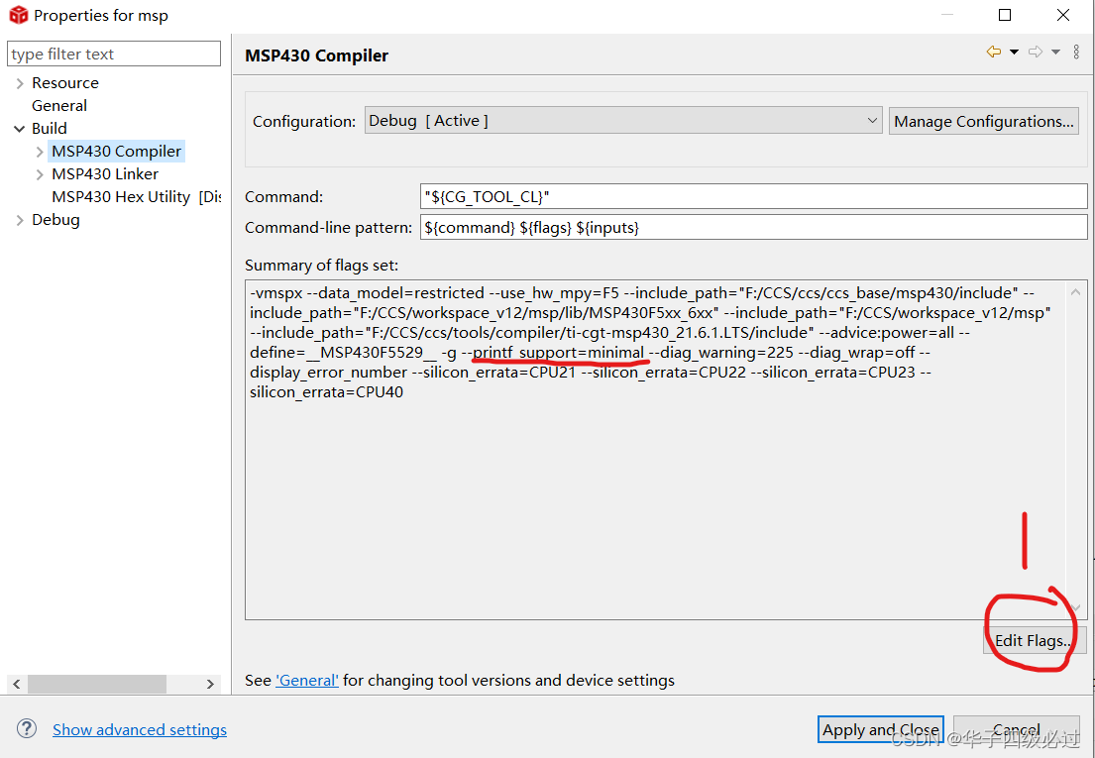This screenshot has height=758, width=1095.
Task: Click left arrow of horizontal scrollbar
Action: coord(16,684)
